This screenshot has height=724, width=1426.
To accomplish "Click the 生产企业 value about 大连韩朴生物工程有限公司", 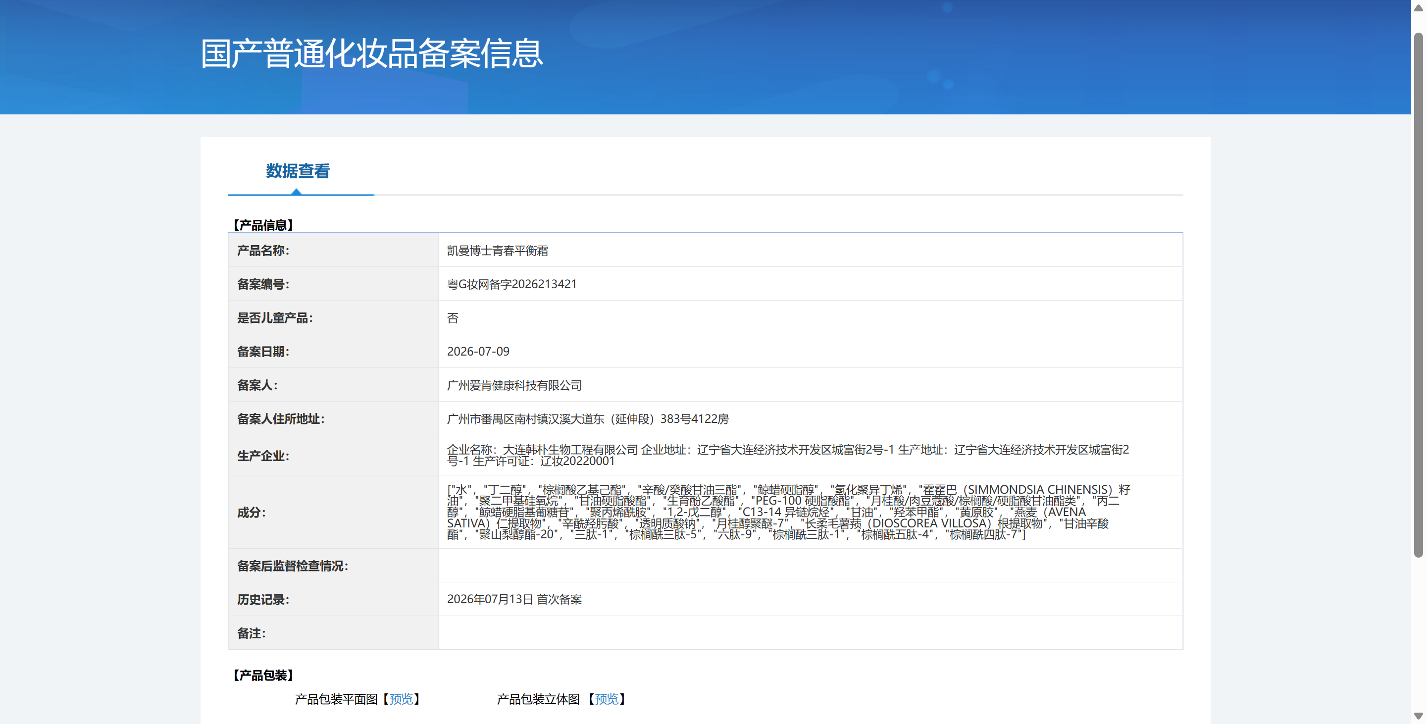I will click(788, 456).
